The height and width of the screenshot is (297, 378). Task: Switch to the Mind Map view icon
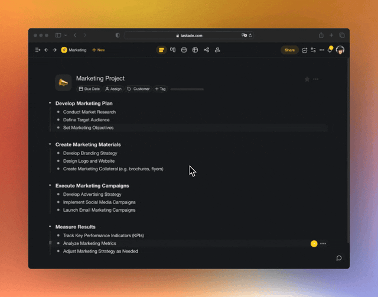click(x=206, y=50)
